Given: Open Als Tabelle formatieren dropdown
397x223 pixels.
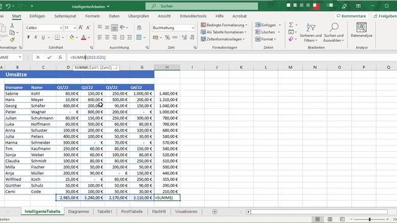Looking at the screenshot, I should [223, 32].
